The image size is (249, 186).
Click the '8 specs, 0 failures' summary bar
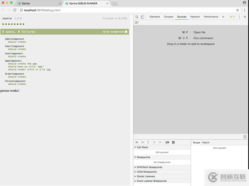pos(65,32)
